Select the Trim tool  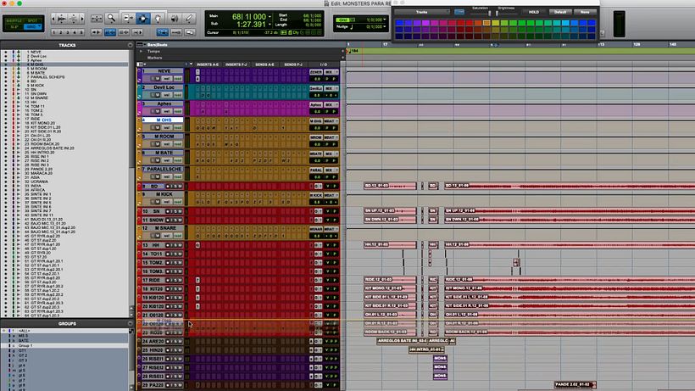coord(128,18)
